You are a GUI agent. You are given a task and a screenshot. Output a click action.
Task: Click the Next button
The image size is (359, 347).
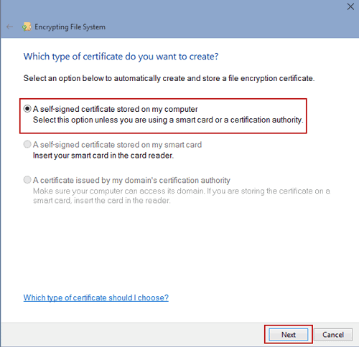click(289, 335)
